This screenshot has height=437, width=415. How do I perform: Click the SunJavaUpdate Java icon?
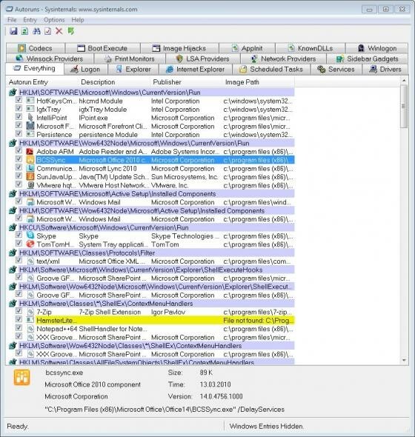(x=30, y=177)
